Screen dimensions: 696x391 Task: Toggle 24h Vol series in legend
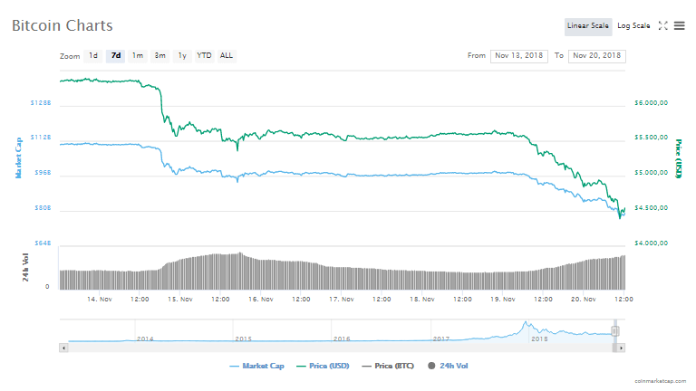click(x=448, y=367)
